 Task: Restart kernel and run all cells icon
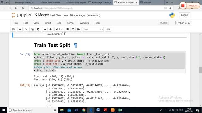point(78,29)
